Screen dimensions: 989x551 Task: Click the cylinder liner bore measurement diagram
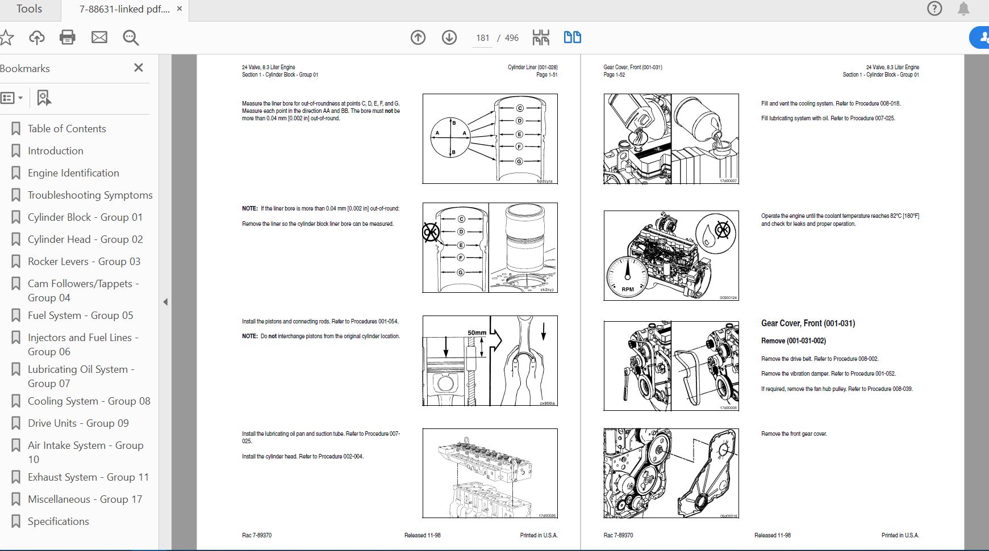click(490, 139)
